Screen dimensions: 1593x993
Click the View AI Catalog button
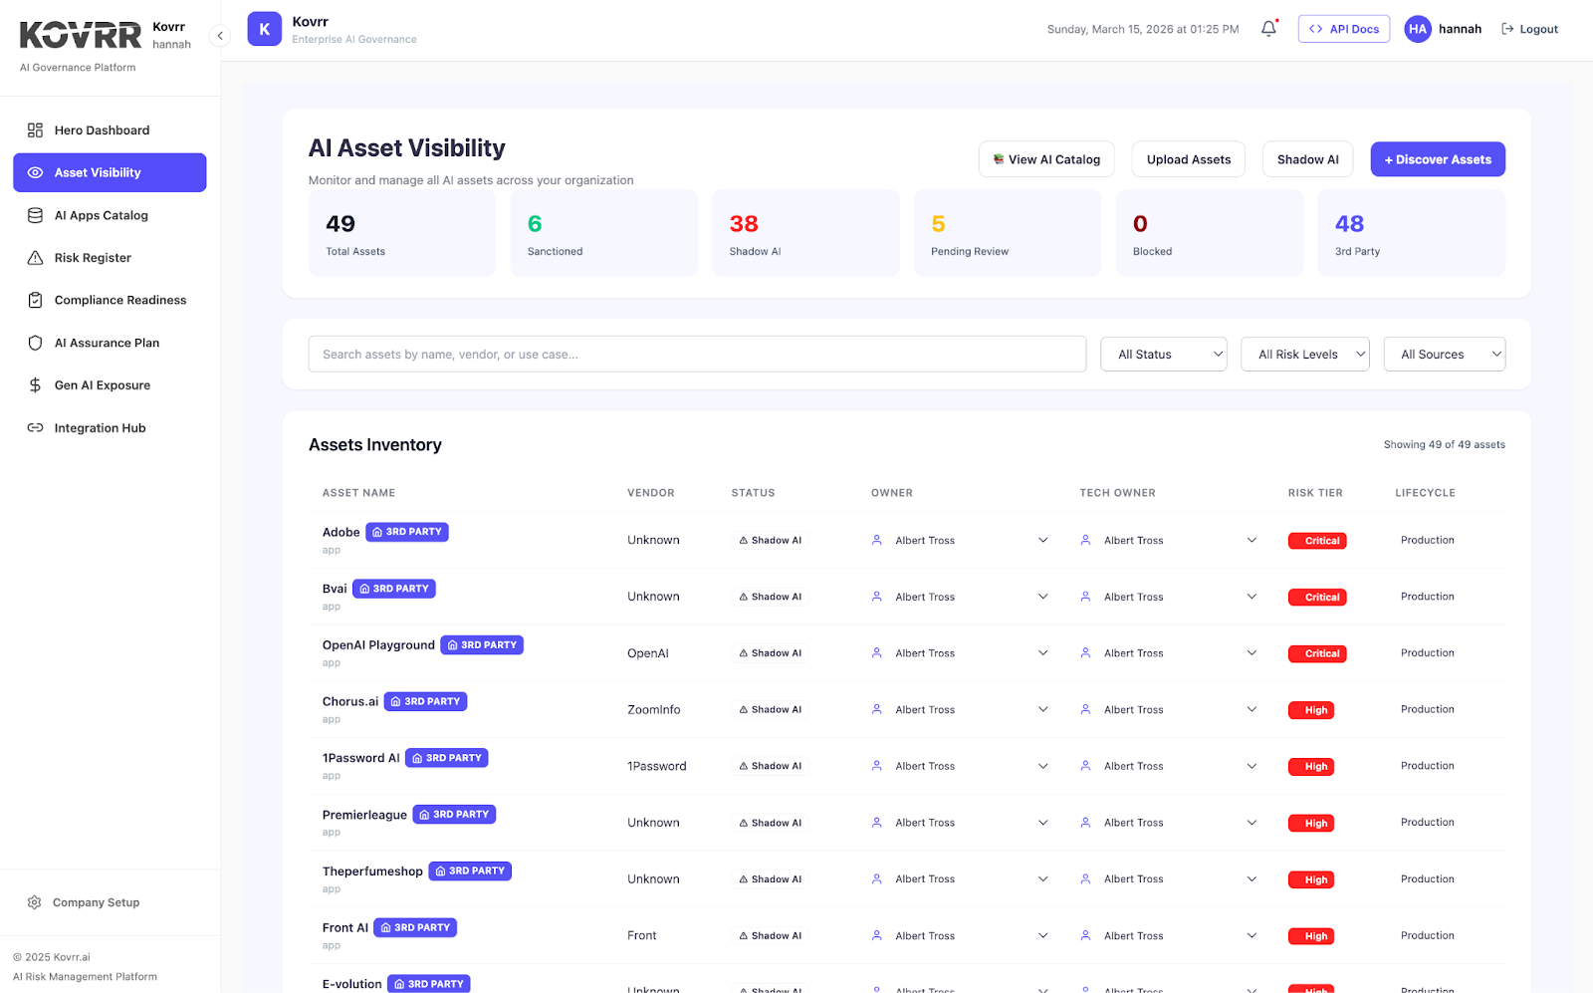tap(1046, 159)
